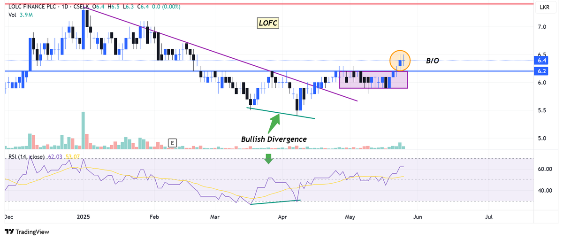Screen dimensions: 563x240
Task: Click the 0.0 (0.00%) change value
Action: (x=167, y=7)
